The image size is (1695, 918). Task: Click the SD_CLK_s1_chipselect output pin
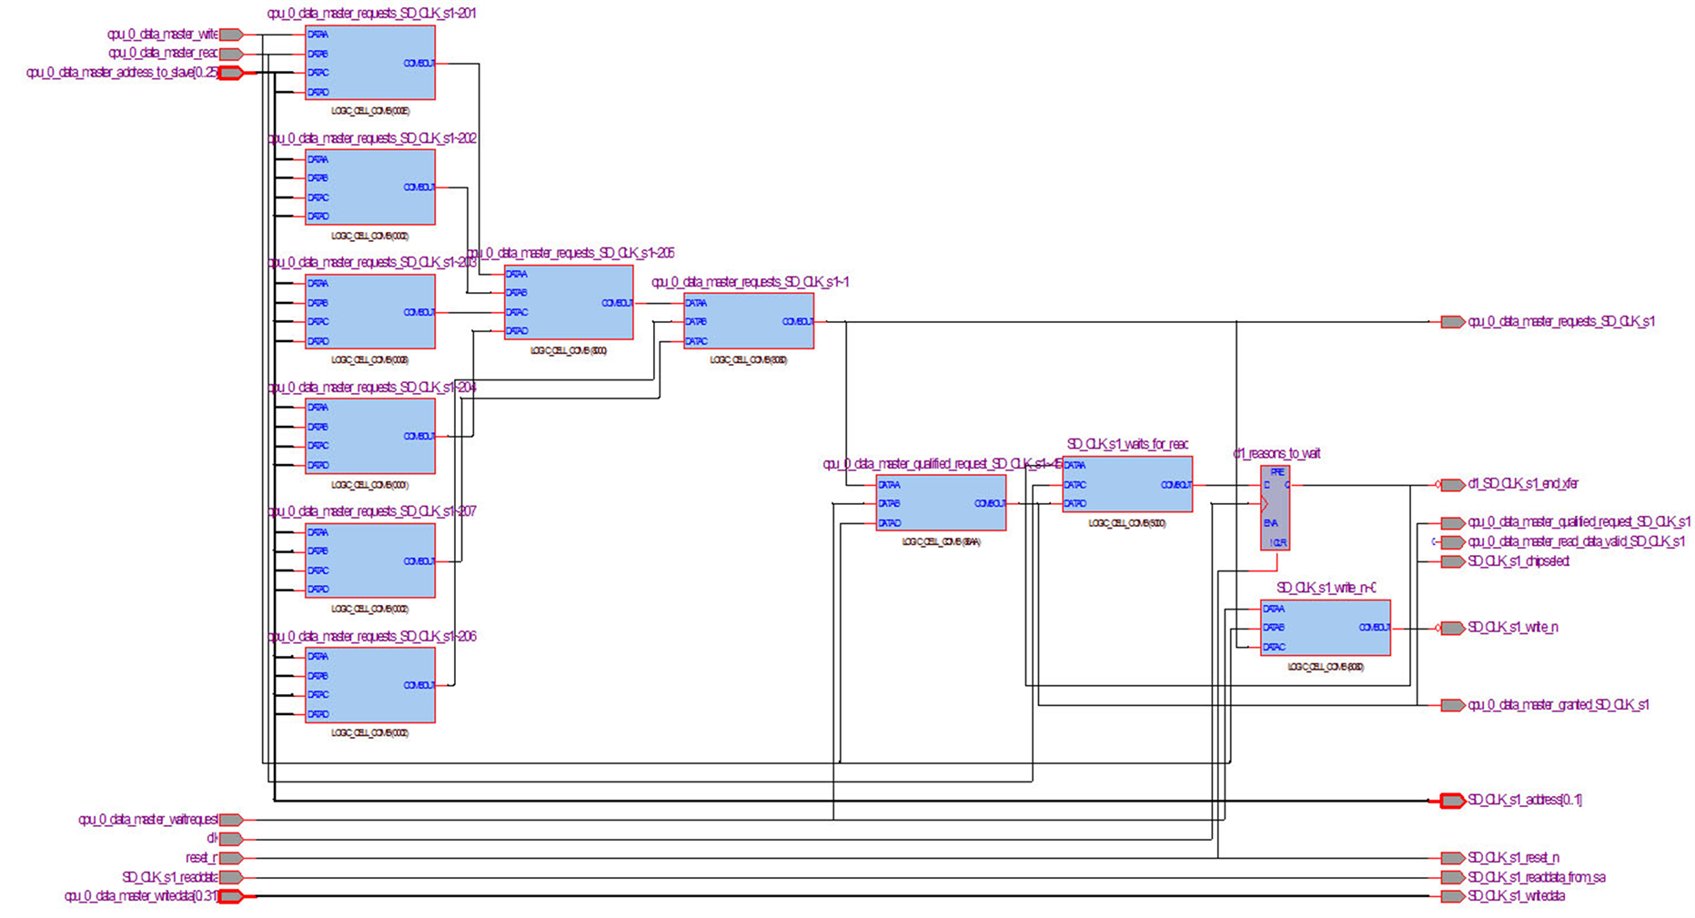pyautogui.click(x=1452, y=561)
